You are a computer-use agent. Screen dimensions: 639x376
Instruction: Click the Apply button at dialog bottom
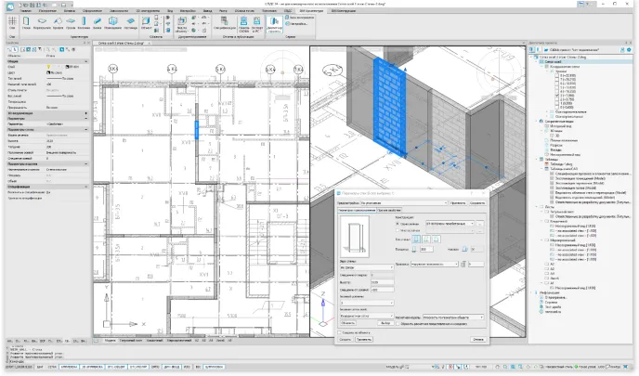click(x=364, y=340)
